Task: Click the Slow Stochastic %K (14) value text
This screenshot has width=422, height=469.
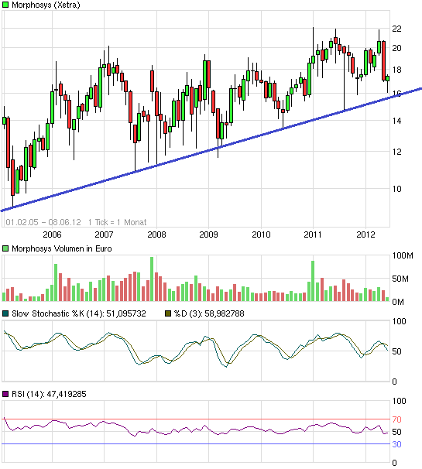Action: click(x=79, y=313)
